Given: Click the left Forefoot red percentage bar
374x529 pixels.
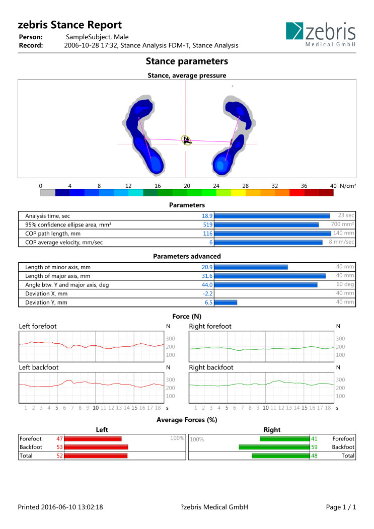Looking at the screenshot, I should (93, 438).
